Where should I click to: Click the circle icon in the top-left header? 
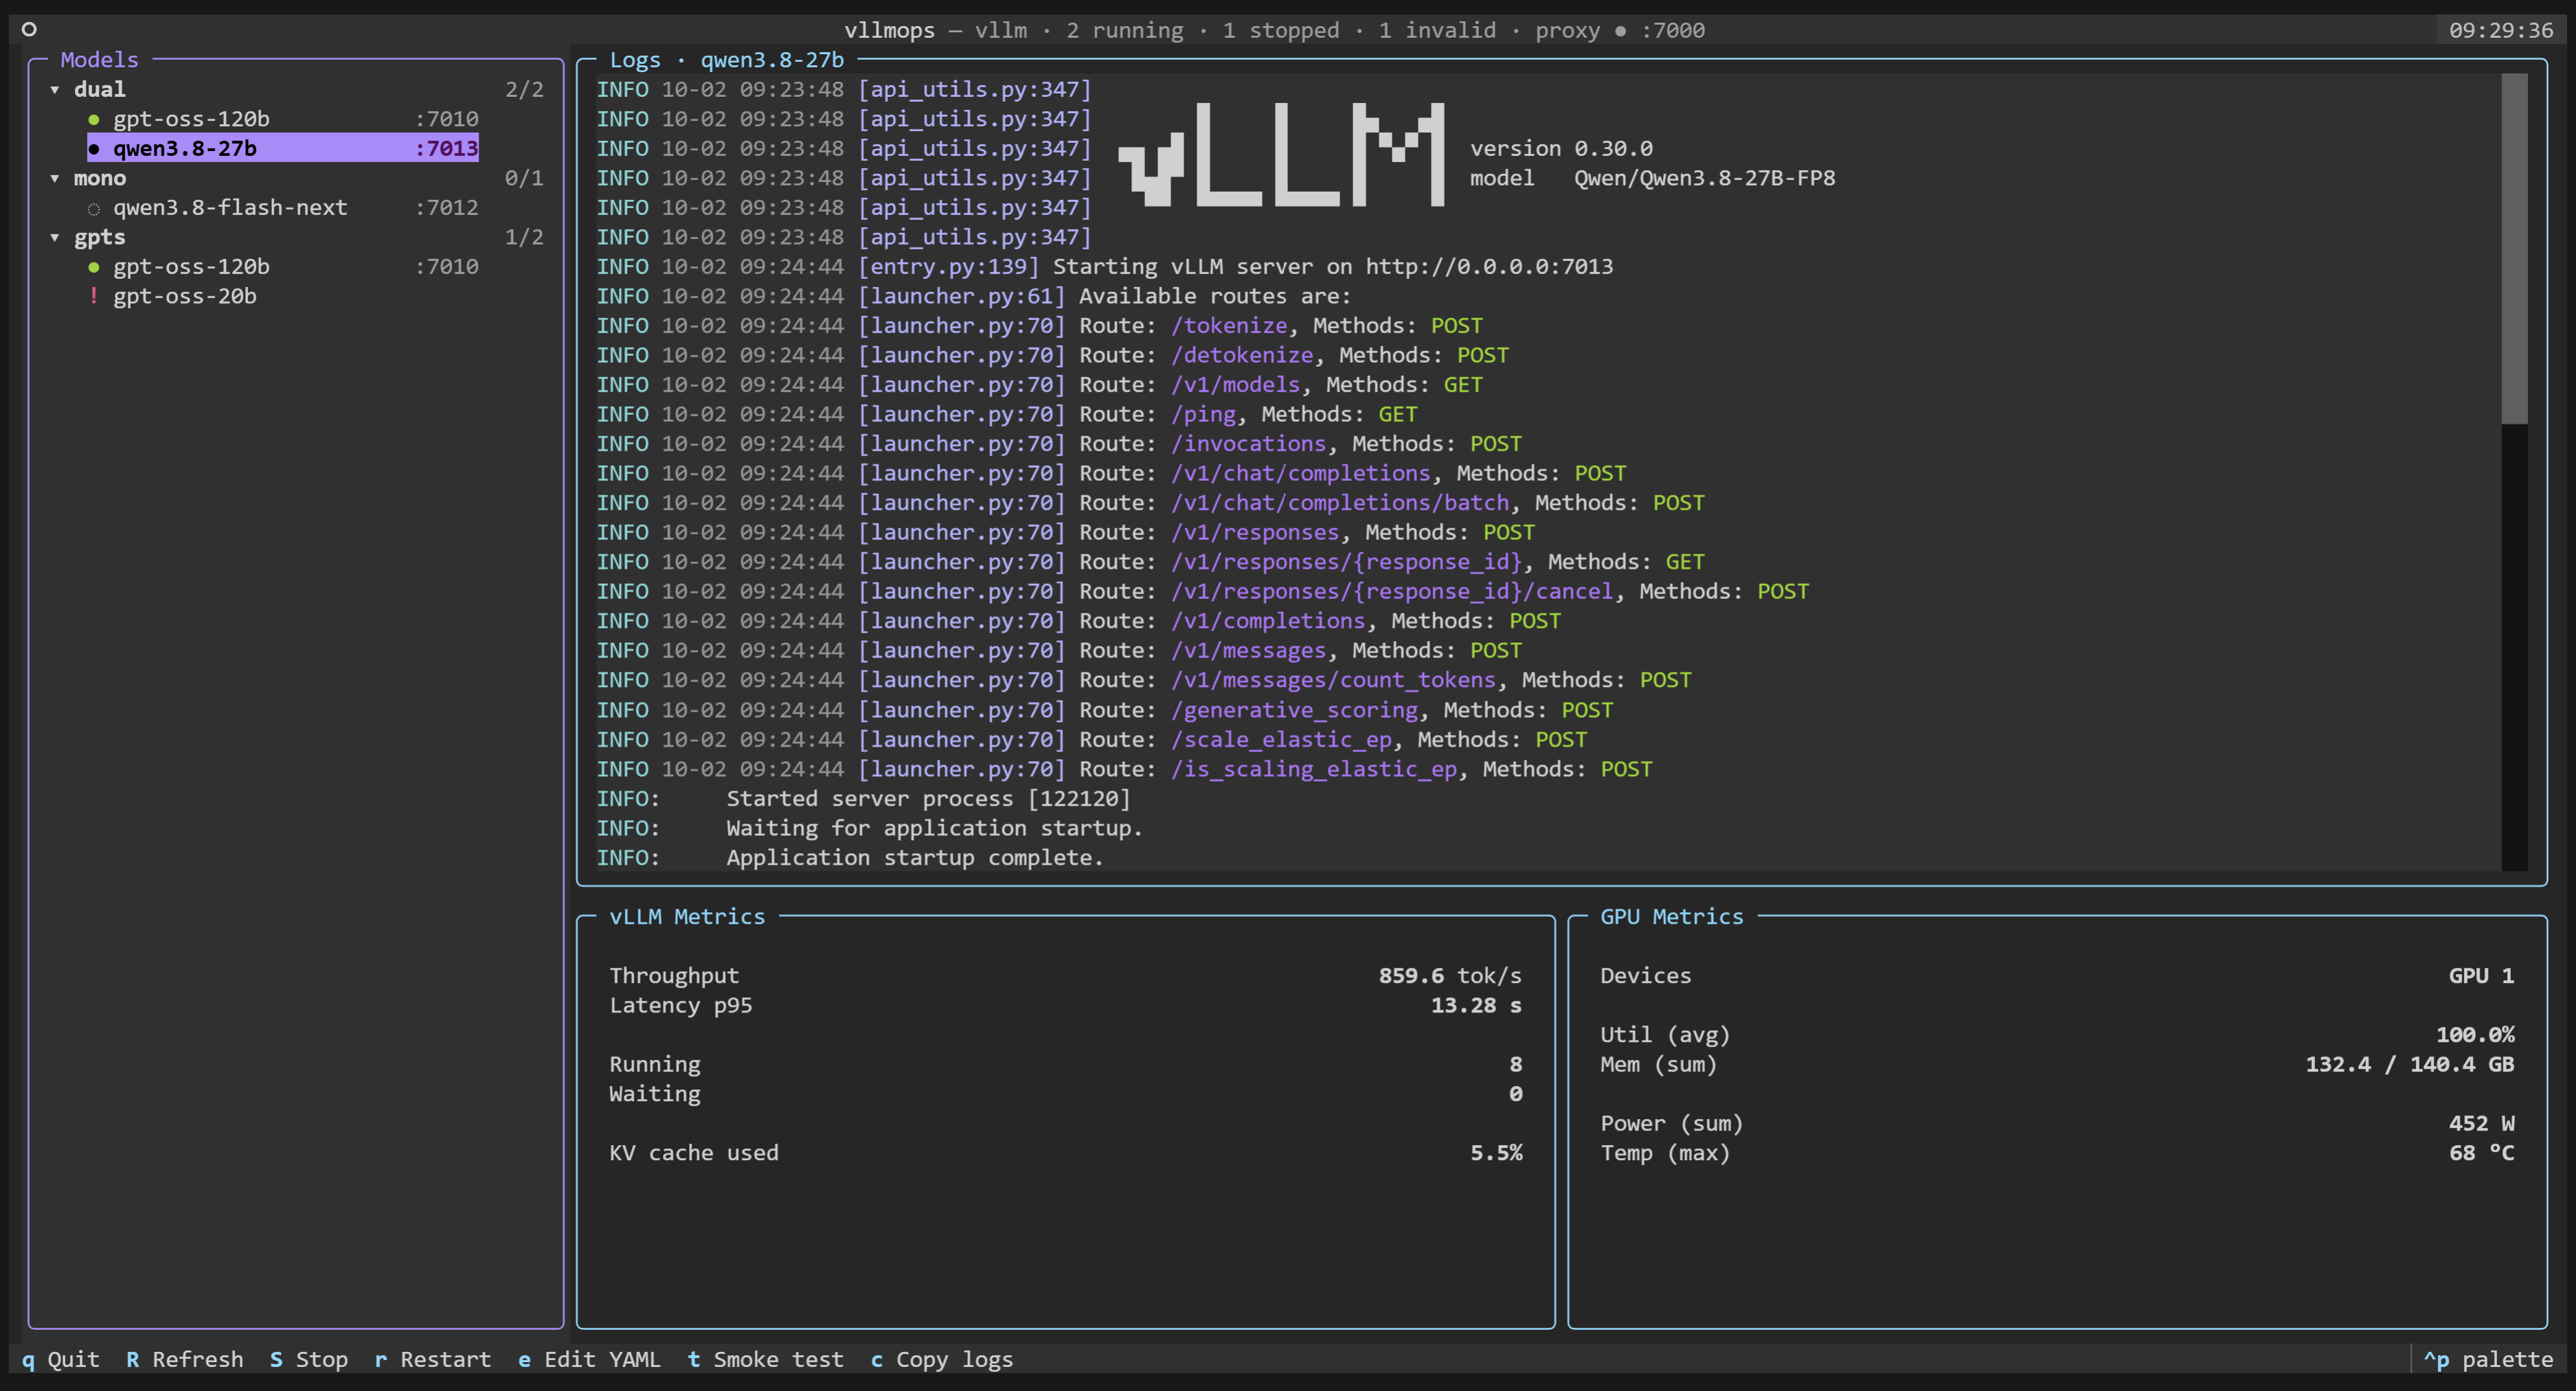pyautogui.click(x=29, y=30)
